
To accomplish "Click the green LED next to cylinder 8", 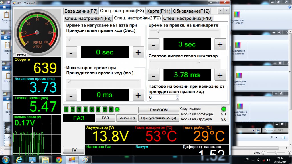I will (117, 110).
